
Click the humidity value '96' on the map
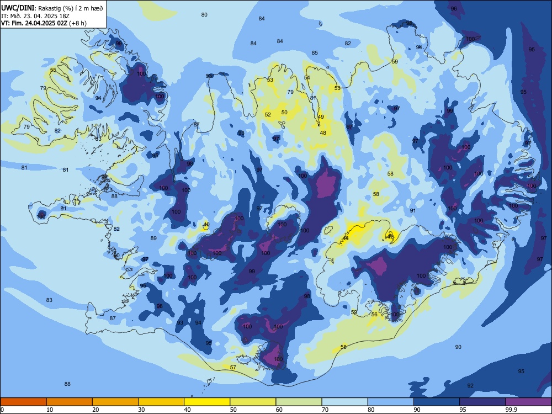click(454, 9)
